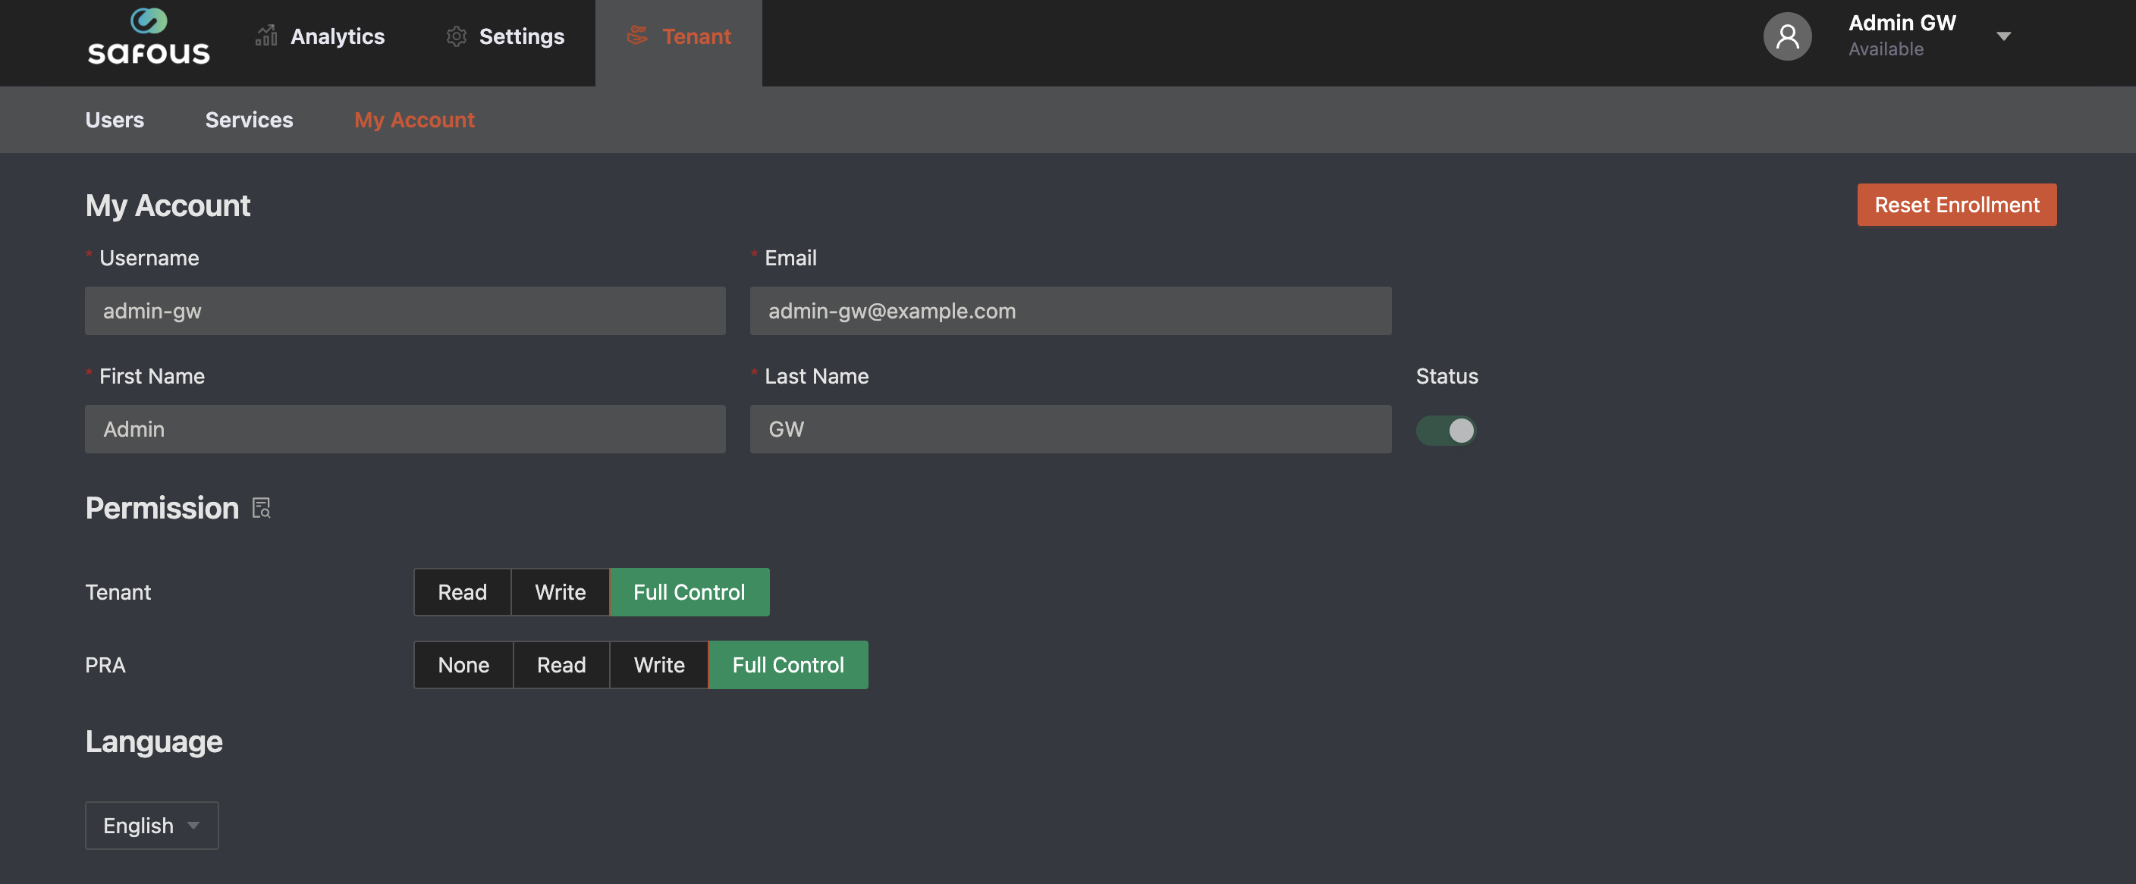The width and height of the screenshot is (2136, 884).
Task: Set PRA permission to None
Action: (463, 664)
